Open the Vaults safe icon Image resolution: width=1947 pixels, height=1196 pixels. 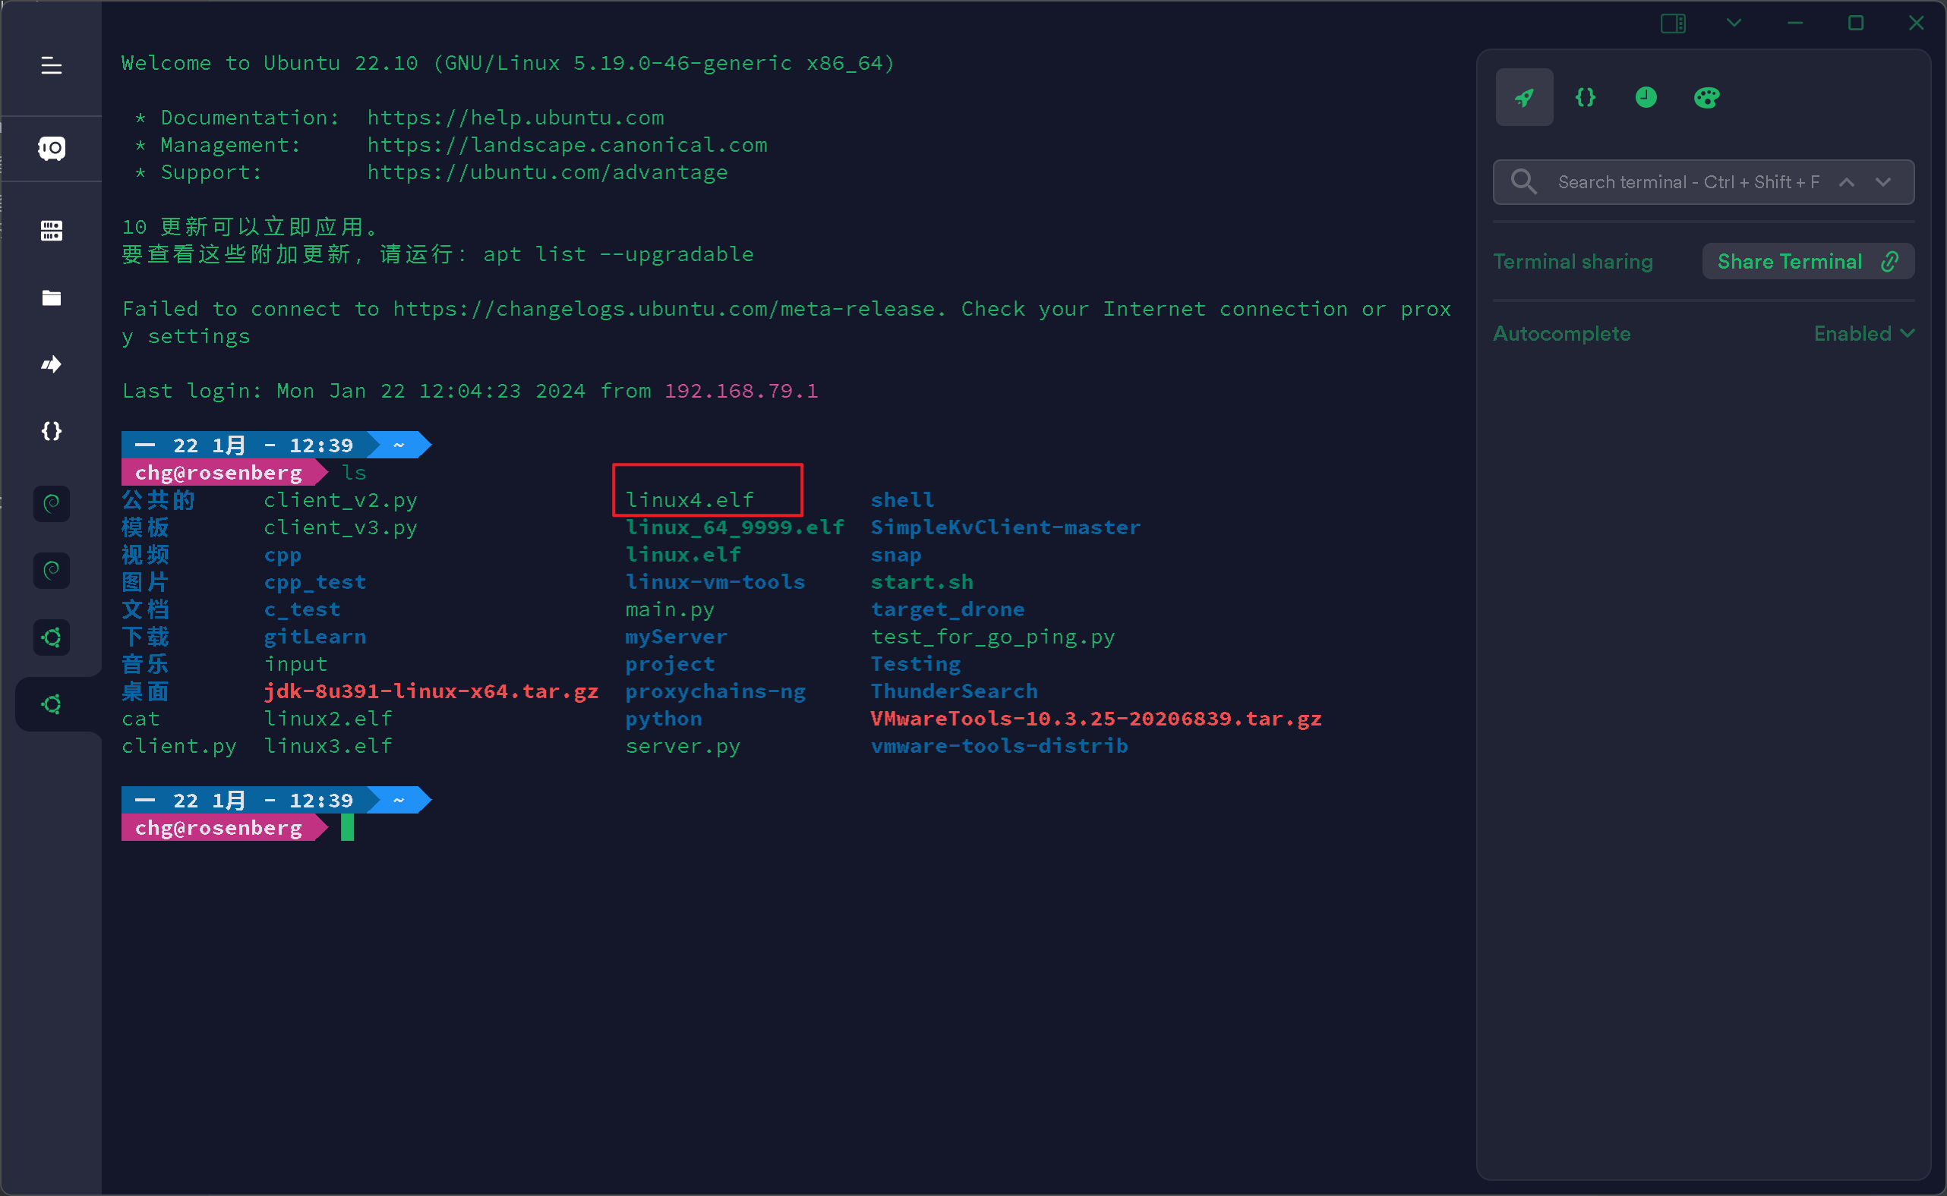tap(52, 148)
